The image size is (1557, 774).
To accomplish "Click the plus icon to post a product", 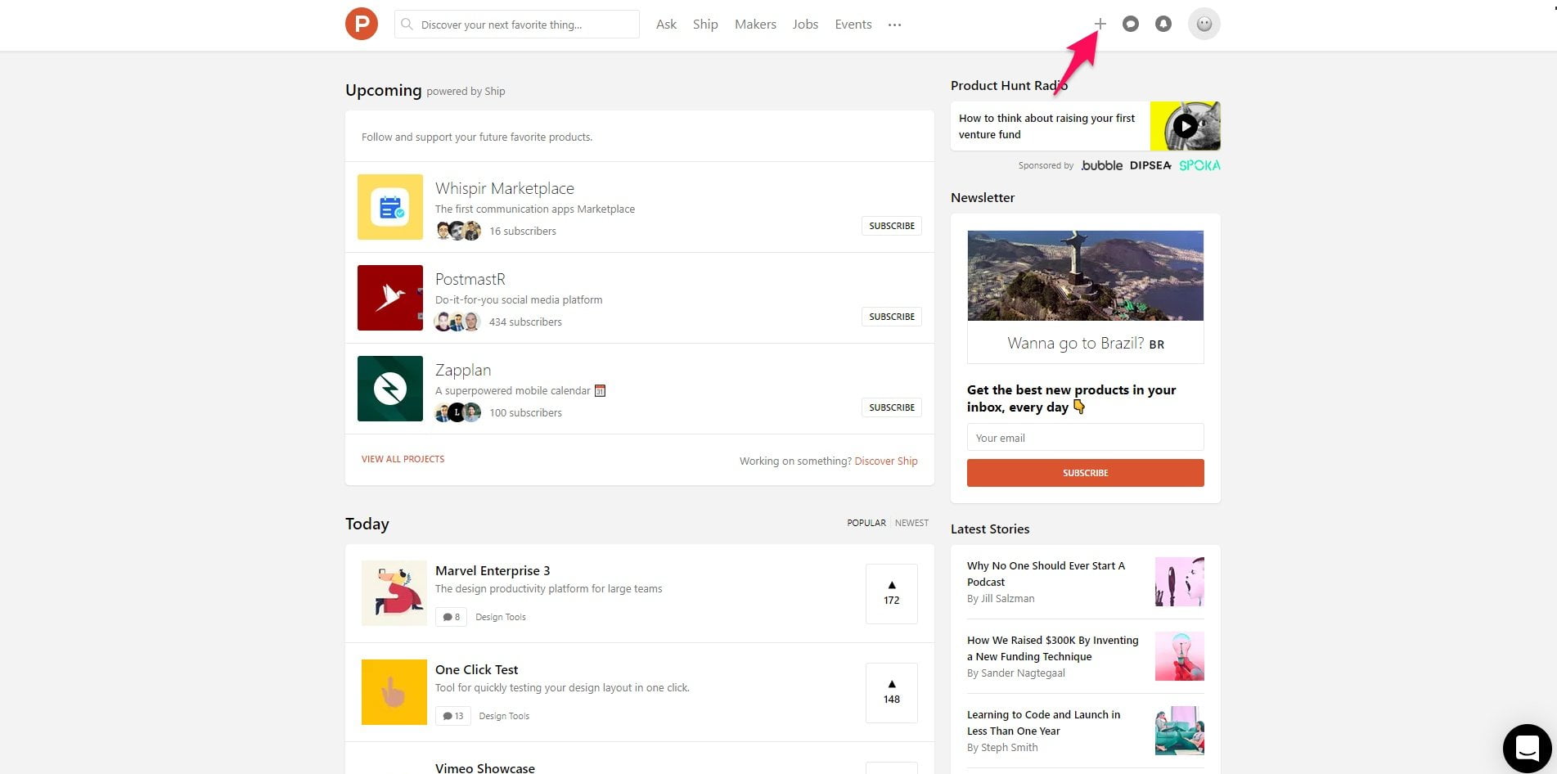I will (x=1100, y=24).
